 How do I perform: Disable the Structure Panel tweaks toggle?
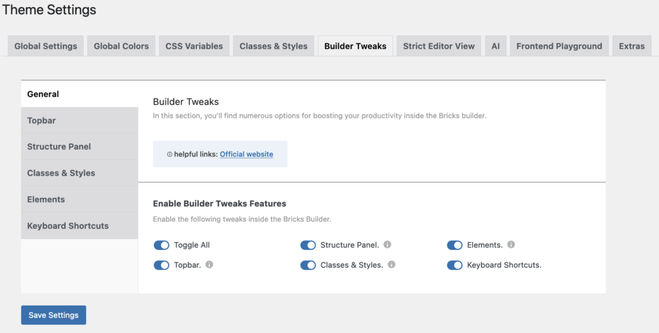coord(308,246)
